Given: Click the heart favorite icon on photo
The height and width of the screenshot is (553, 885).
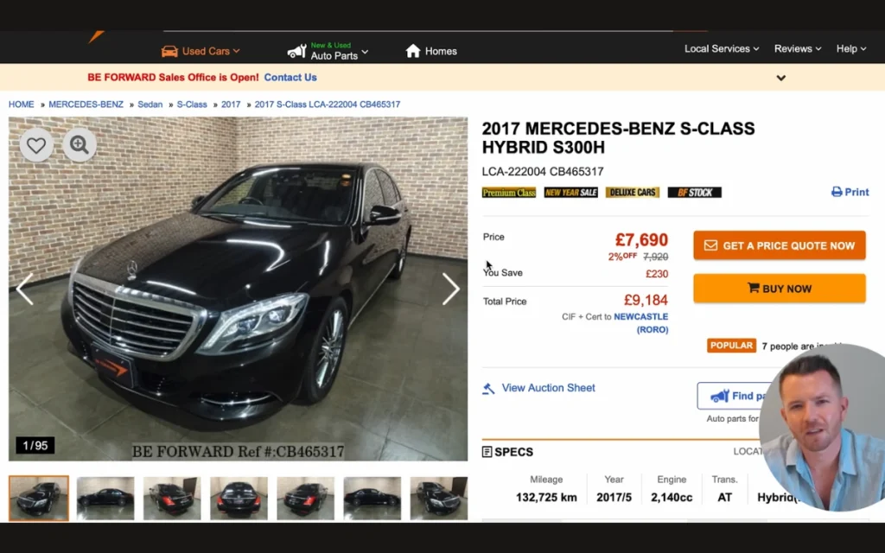Looking at the screenshot, I should pyautogui.click(x=35, y=145).
